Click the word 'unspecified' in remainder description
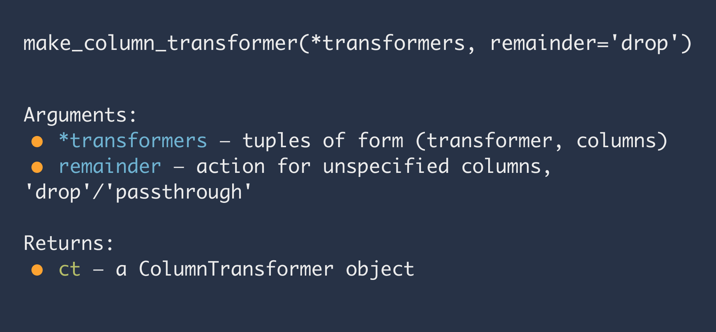 [x=386, y=166]
